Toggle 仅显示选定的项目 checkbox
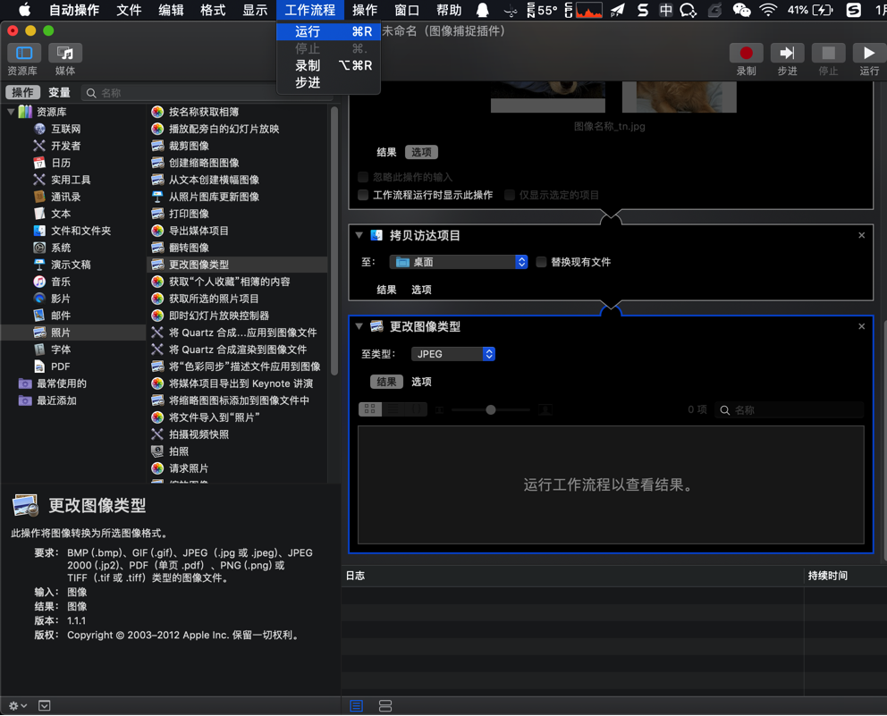 coord(509,195)
